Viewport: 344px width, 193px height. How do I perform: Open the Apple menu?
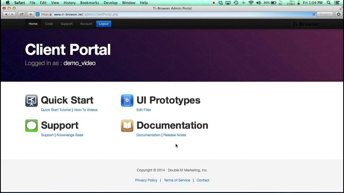click(x=8, y=3)
